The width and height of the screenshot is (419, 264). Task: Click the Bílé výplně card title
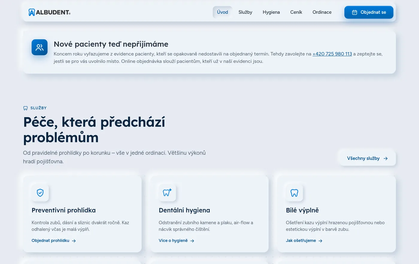click(x=302, y=210)
